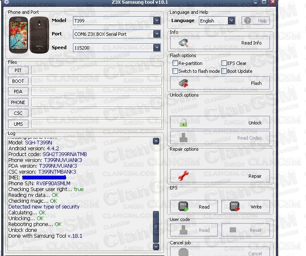Click log line CSC version: T399NTMBANK3
Screen dimensions: 306x256
click(x=42, y=172)
